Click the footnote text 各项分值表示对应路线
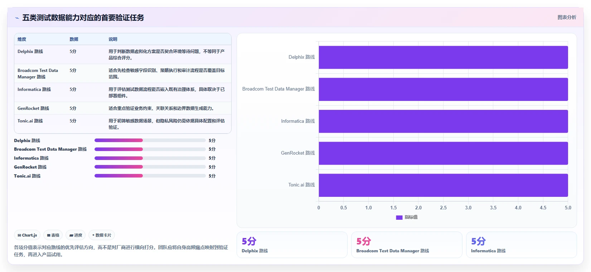591x272 pixels. pyautogui.click(x=121, y=251)
